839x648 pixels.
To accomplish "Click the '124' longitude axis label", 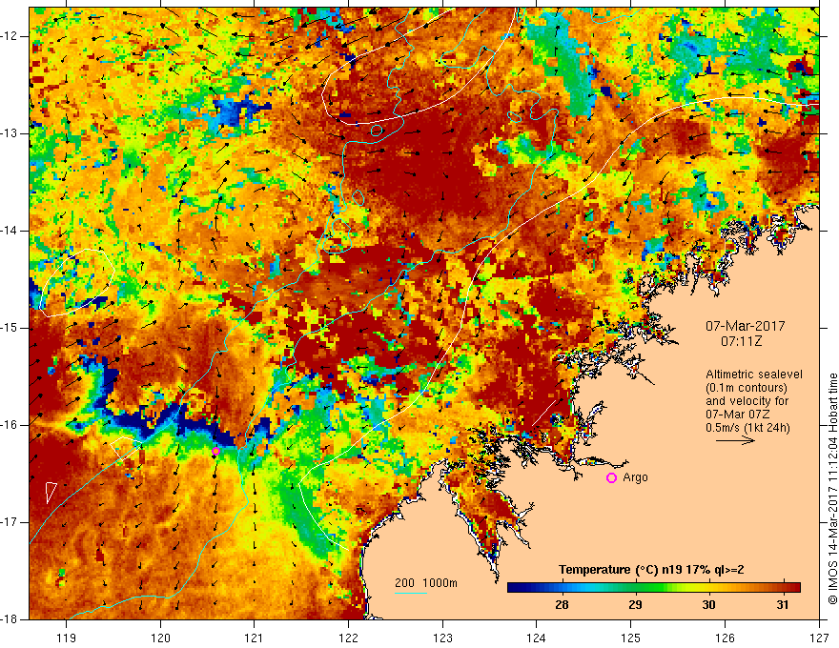I will click(x=537, y=638).
